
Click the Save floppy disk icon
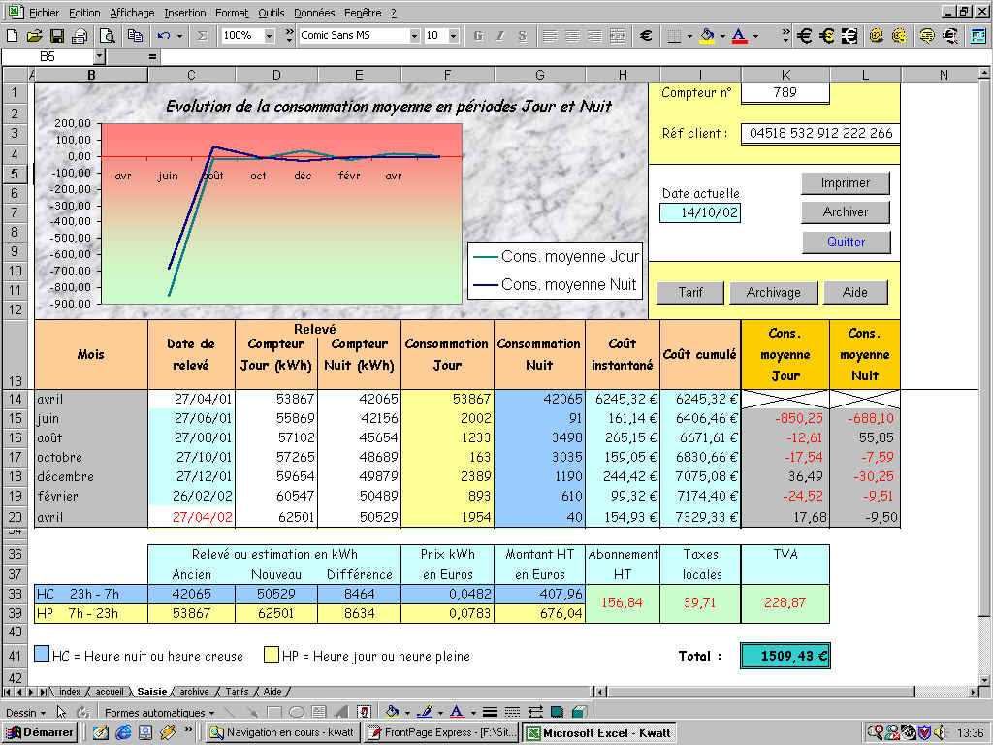click(57, 36)
